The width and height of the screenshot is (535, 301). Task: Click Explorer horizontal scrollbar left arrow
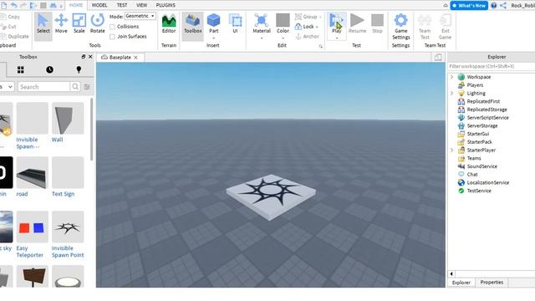pyautogui.click(x=451, y=273)
